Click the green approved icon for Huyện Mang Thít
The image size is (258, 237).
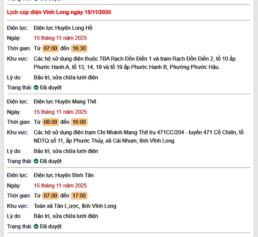pos(36,161)
